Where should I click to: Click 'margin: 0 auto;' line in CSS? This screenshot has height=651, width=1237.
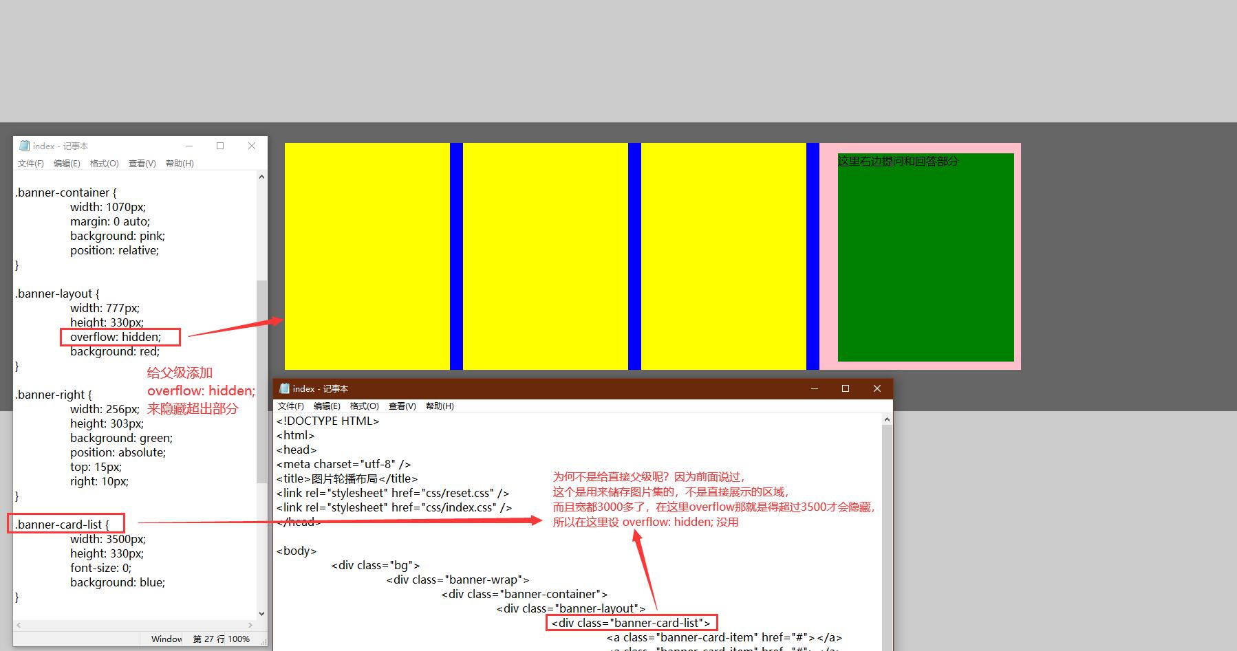pos(110,221)
